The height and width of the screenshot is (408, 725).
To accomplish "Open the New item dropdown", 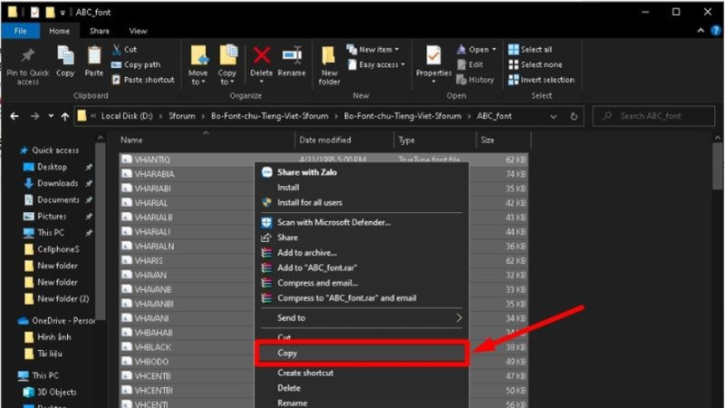I will [x=374, y=50].
